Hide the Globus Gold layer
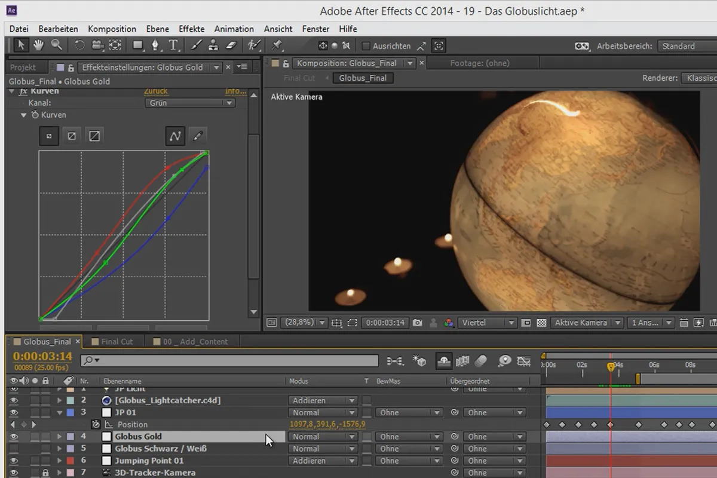This screenshot has height=478, width=717. (x=14, y=437)
